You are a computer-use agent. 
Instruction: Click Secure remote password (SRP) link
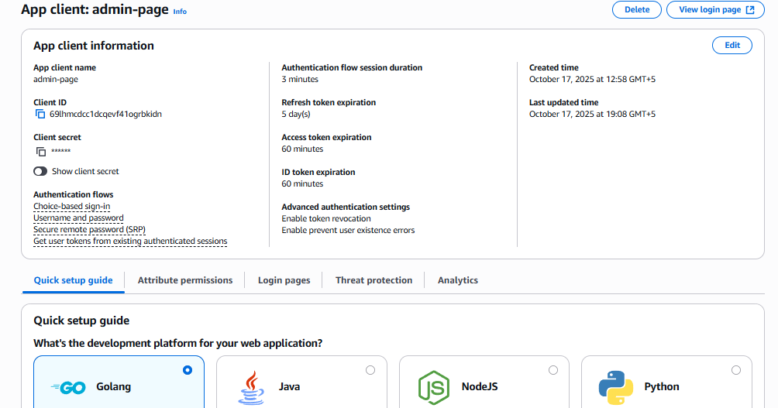(x=89, y=229)
